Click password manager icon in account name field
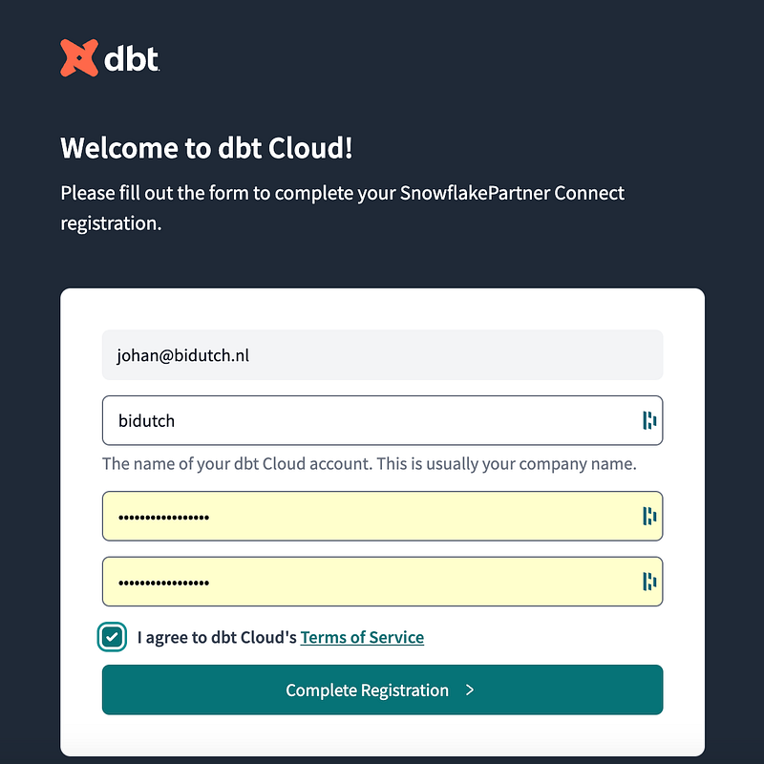The width and height of the screenshot is (764, 764). coord(649,420)
